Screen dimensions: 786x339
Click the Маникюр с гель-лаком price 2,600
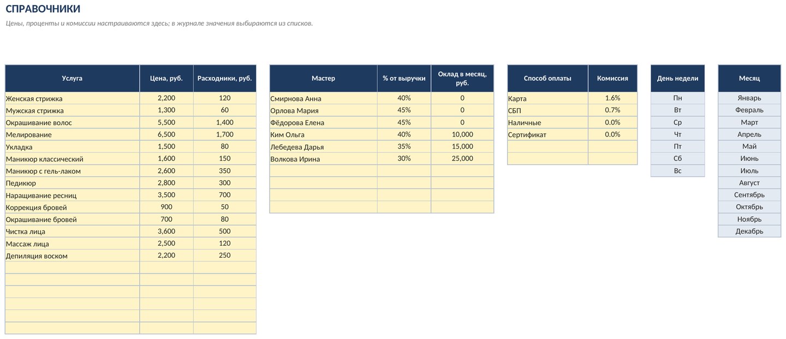tap(166, 171)
